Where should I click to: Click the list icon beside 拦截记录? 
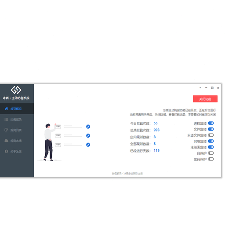point(6,120)
